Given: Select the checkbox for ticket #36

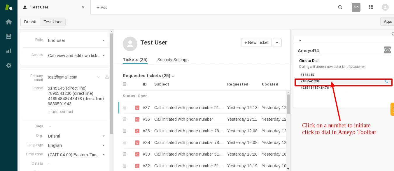Looking at the screenshot, I should (125, 119).
